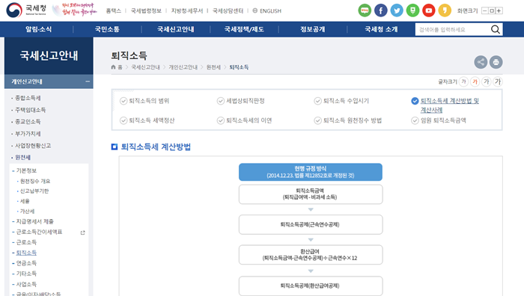Select 세법상퇴직판정 topic

(241, 101)
